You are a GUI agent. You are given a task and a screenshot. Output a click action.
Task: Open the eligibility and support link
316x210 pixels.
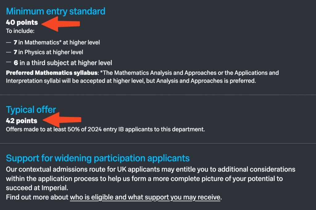[145, 197]
